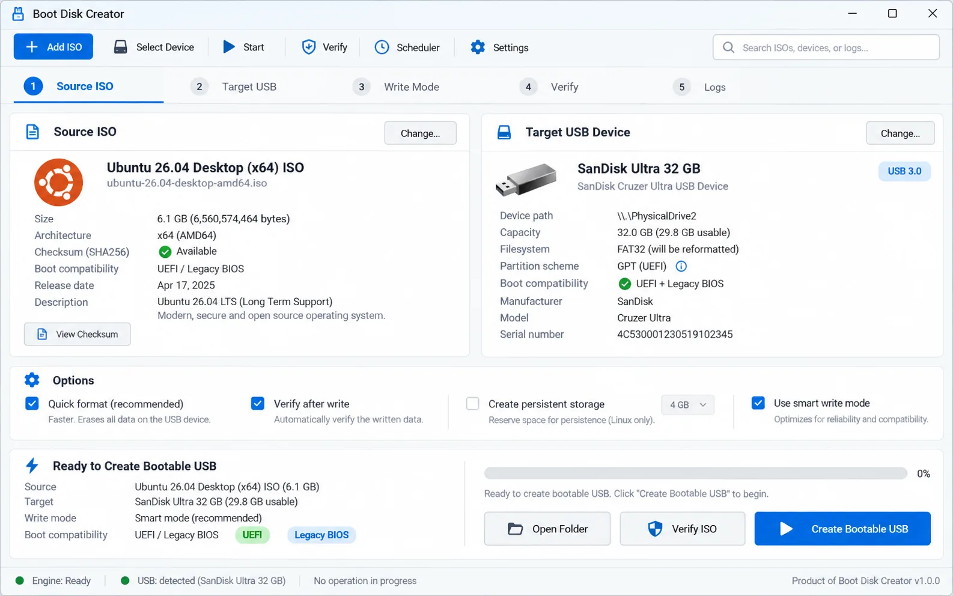Click the Target USB Device drive icon

[x=504, y=132]
